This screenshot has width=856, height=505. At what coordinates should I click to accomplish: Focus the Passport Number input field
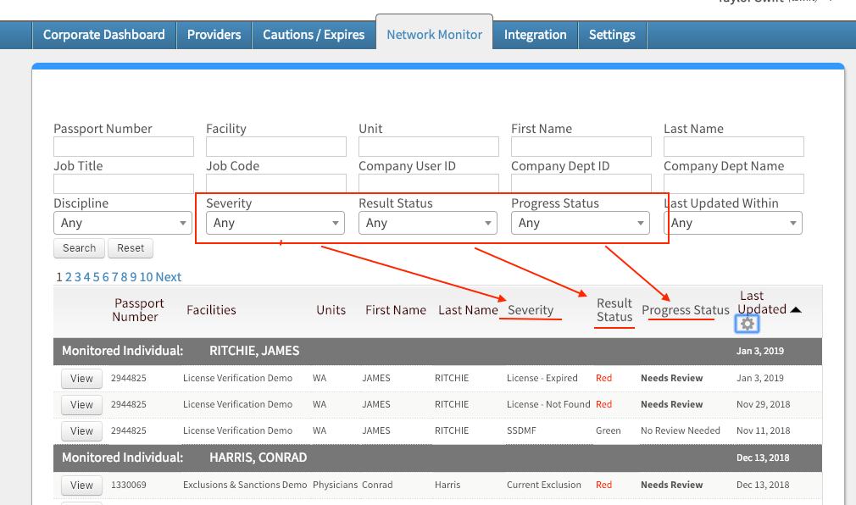click(x=124, y=147)
